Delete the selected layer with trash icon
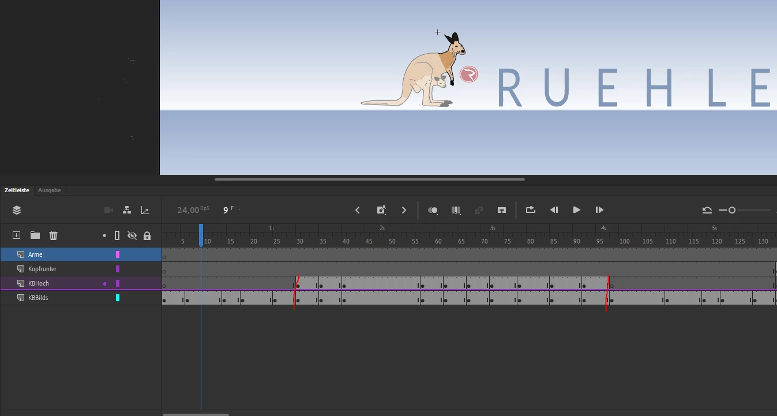 tap(54, 235)
